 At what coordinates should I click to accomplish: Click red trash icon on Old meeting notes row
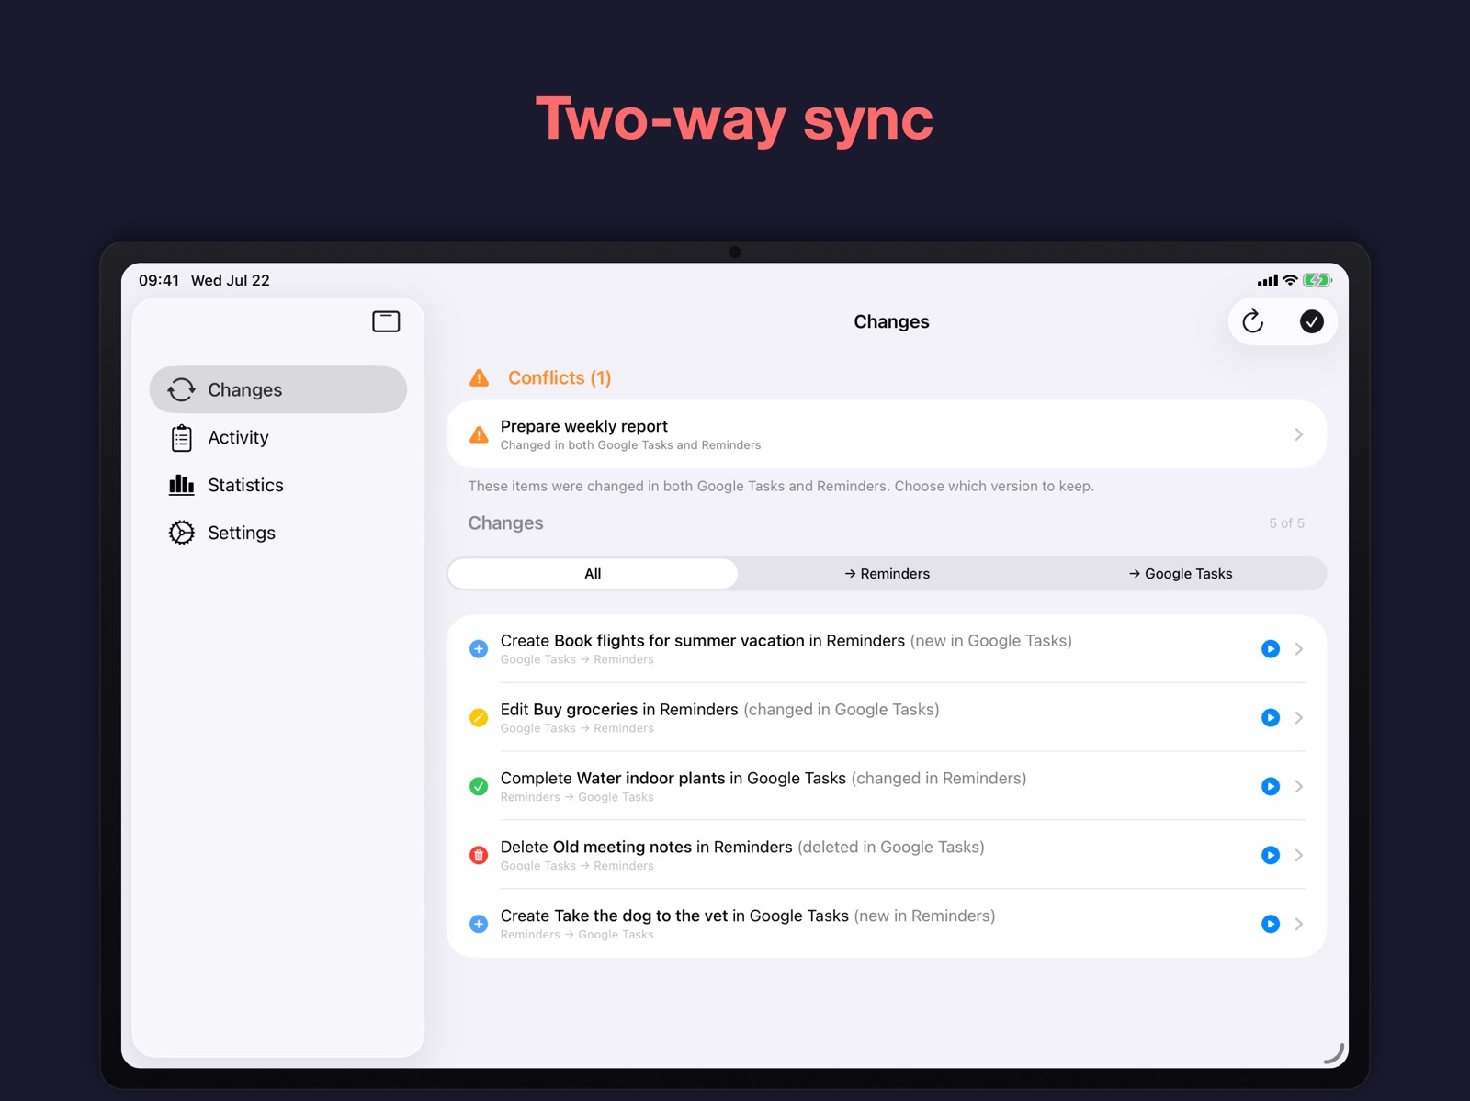tap(479, 856)
